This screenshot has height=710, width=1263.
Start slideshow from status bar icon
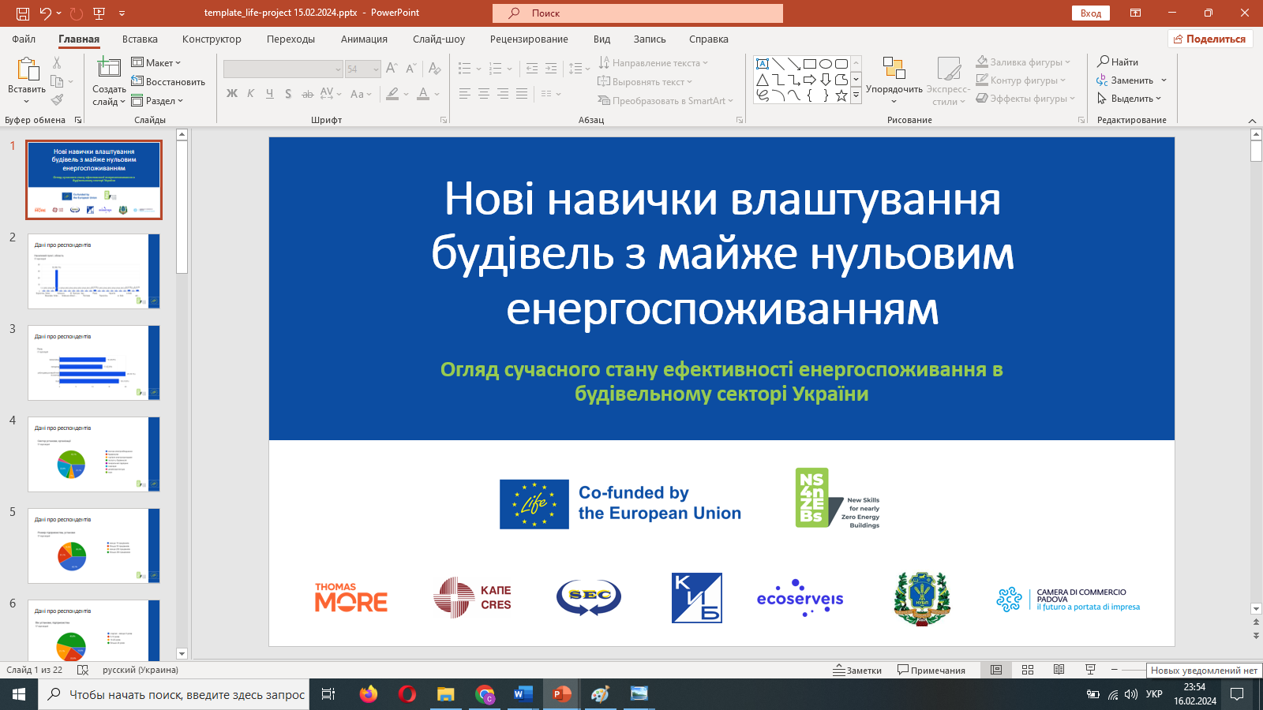click(1090, 670)
